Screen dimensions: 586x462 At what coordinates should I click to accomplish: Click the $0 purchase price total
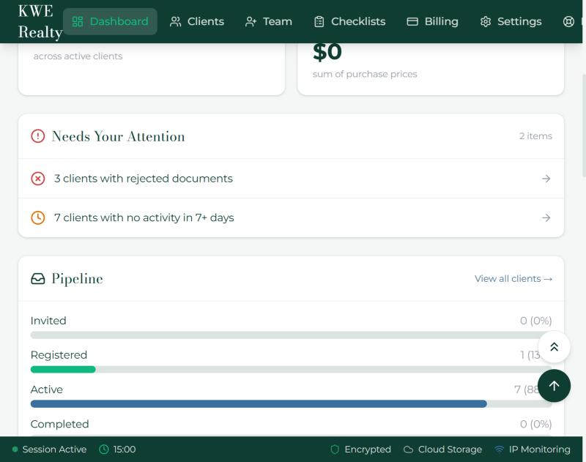point(327,51)
